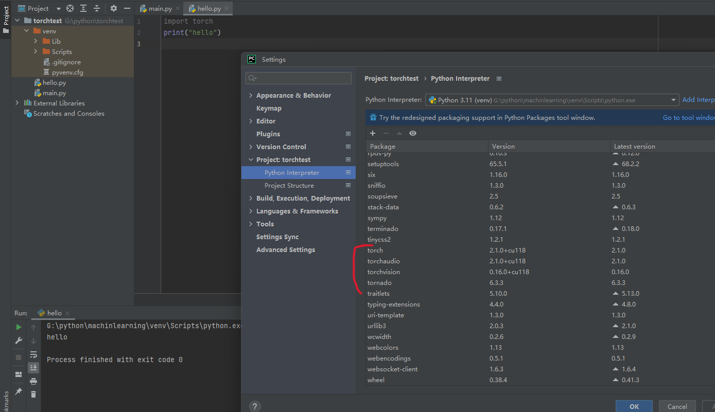Rerun hello with green play icon
This screenshot has height=412, width=715.
[x=19, y=327]
